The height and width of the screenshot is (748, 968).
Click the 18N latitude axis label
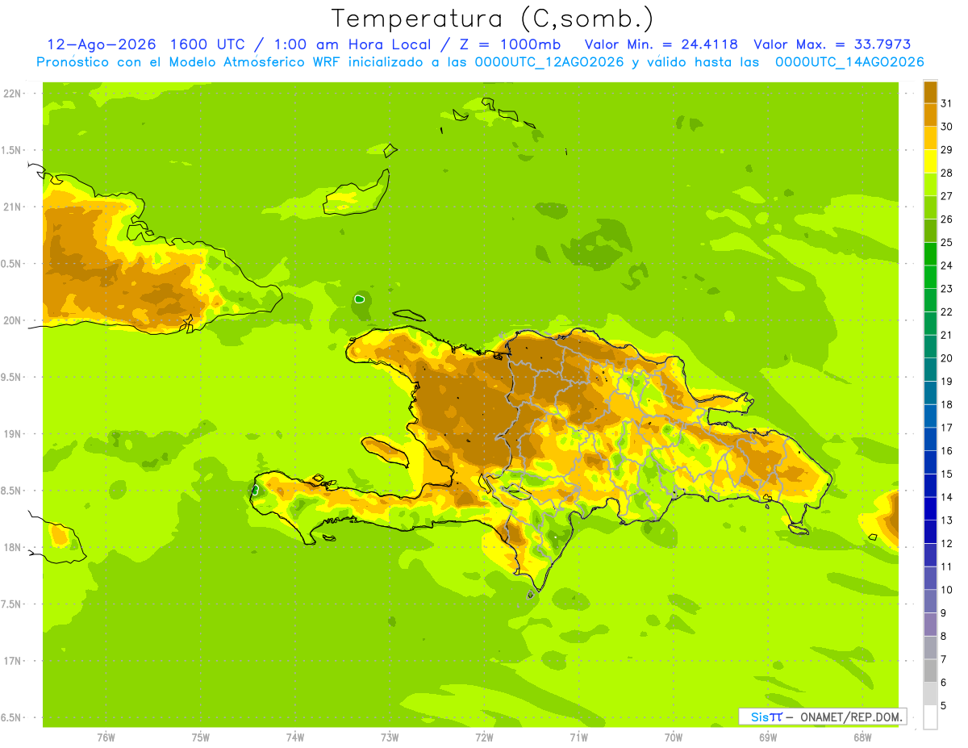point(12,547)
